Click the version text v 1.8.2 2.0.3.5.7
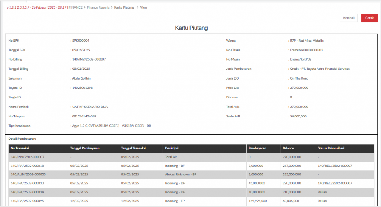This screenshot has height=207, width=381. pos(18,7)
